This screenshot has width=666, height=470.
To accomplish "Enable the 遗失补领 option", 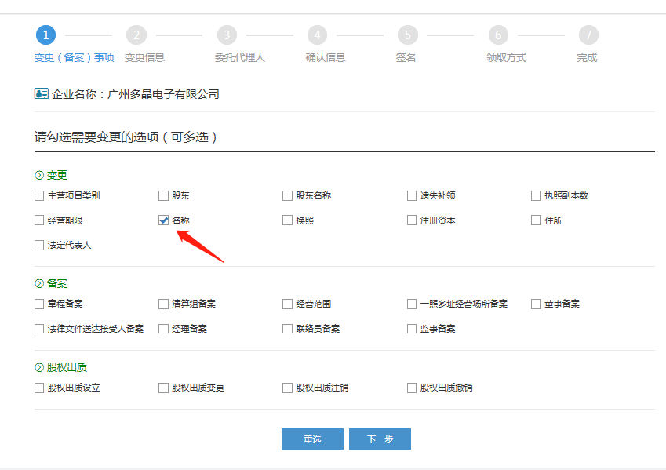I will click(411, 195).
